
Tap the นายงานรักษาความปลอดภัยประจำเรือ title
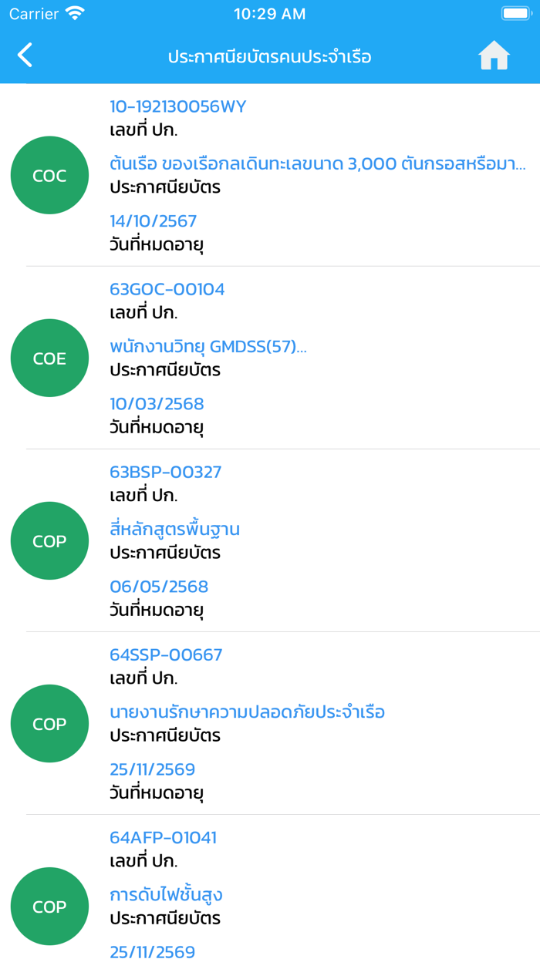tap(247, 712)
